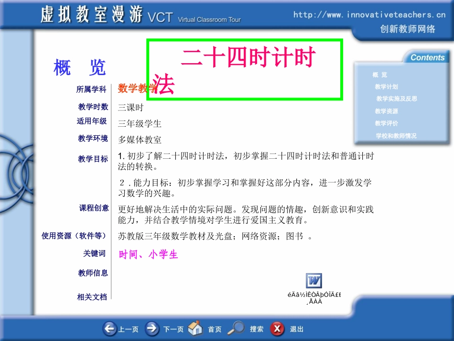
Task: Click the 虚拟教室漫游 banner title
Action: [x=91, y=14]
